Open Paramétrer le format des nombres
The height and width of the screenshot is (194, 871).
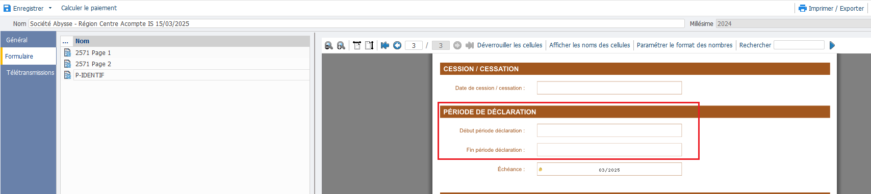tap(684, 45)
